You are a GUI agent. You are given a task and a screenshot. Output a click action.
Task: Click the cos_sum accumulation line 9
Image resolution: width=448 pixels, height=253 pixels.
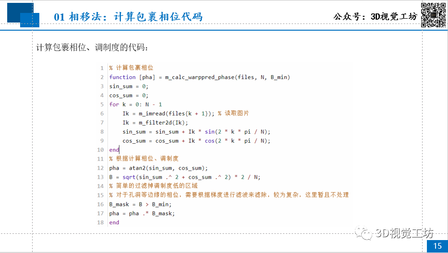[196, 141]
